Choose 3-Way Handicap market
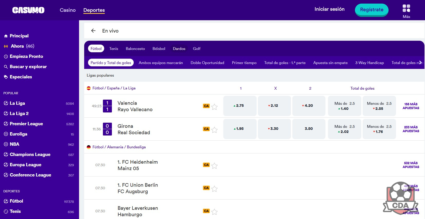Image resolution: width=425 pixels, height=219 pixels. coord(369,62)
